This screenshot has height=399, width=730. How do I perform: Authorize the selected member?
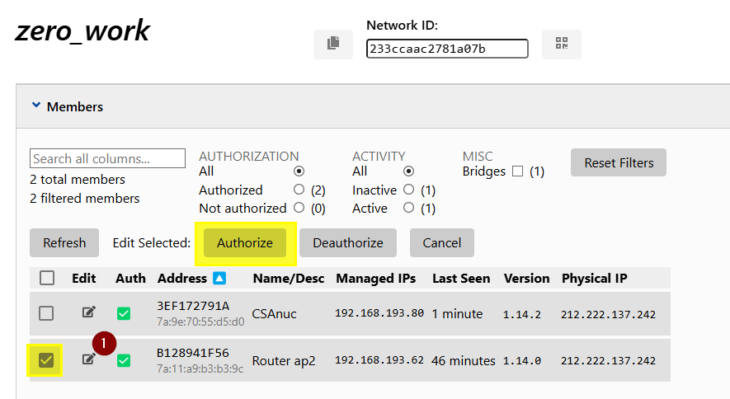pos(245,242)
